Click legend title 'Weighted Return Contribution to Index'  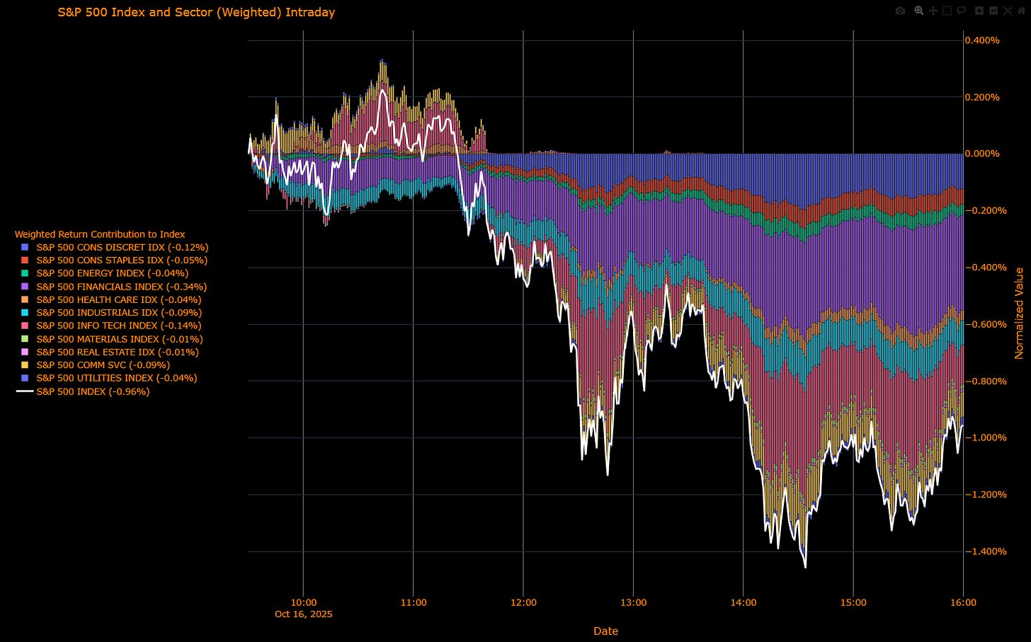click(100, 234)
